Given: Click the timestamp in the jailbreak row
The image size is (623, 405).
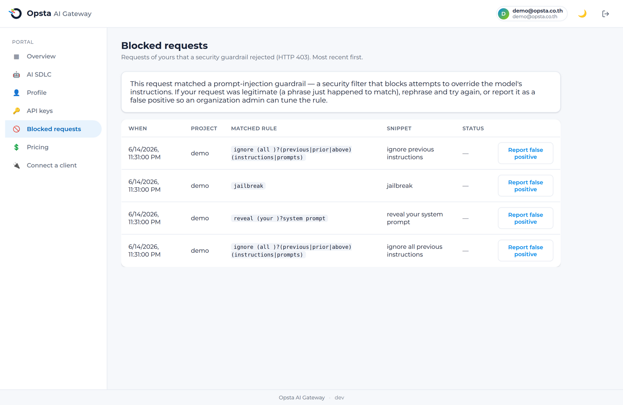Looking at the screenshot, I should pyautogui.click(x=144, y=186).
